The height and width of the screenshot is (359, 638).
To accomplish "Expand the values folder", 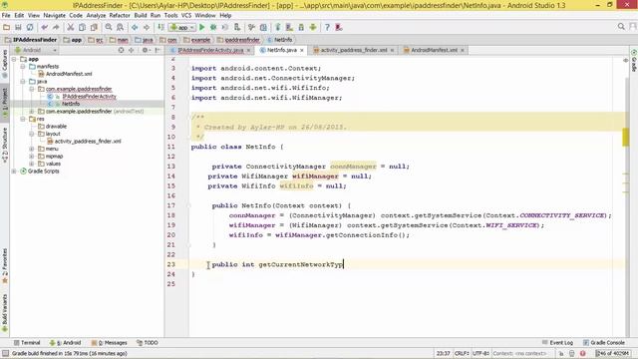I will [32, 164].
